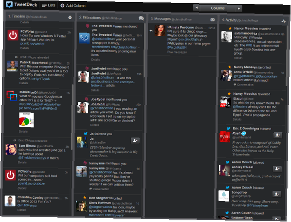Click reply arrow on Daniela Perdomo message
Viewport: 291px width, 222px height.
(151, 31)
